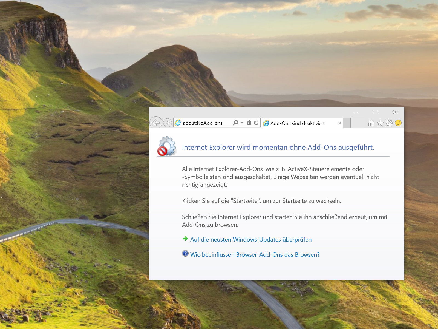
Task: Open the Tools gear menu
Action: [x=389, y=123]
